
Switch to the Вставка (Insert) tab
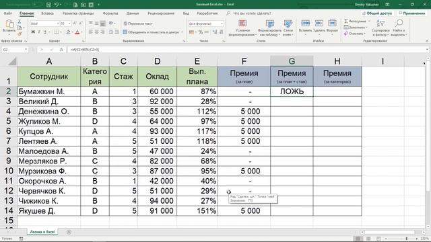coord(47,13)
